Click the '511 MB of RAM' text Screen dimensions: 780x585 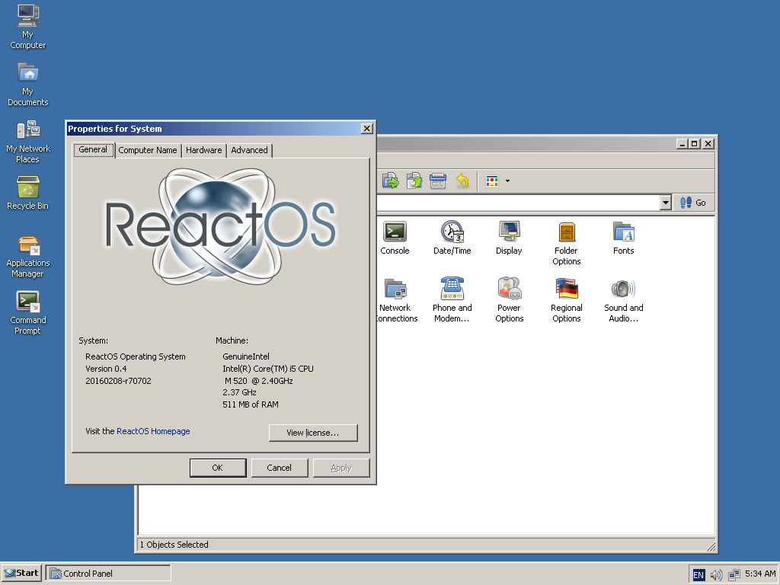pyautogui.click(x=251, y=404)
